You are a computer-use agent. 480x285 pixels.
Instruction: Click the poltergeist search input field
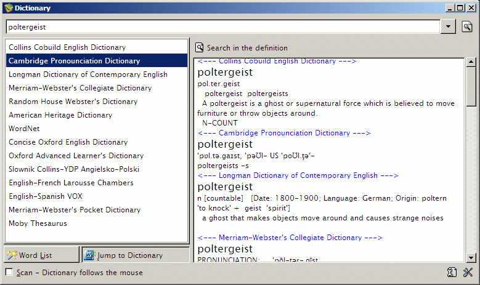[222, 27]
